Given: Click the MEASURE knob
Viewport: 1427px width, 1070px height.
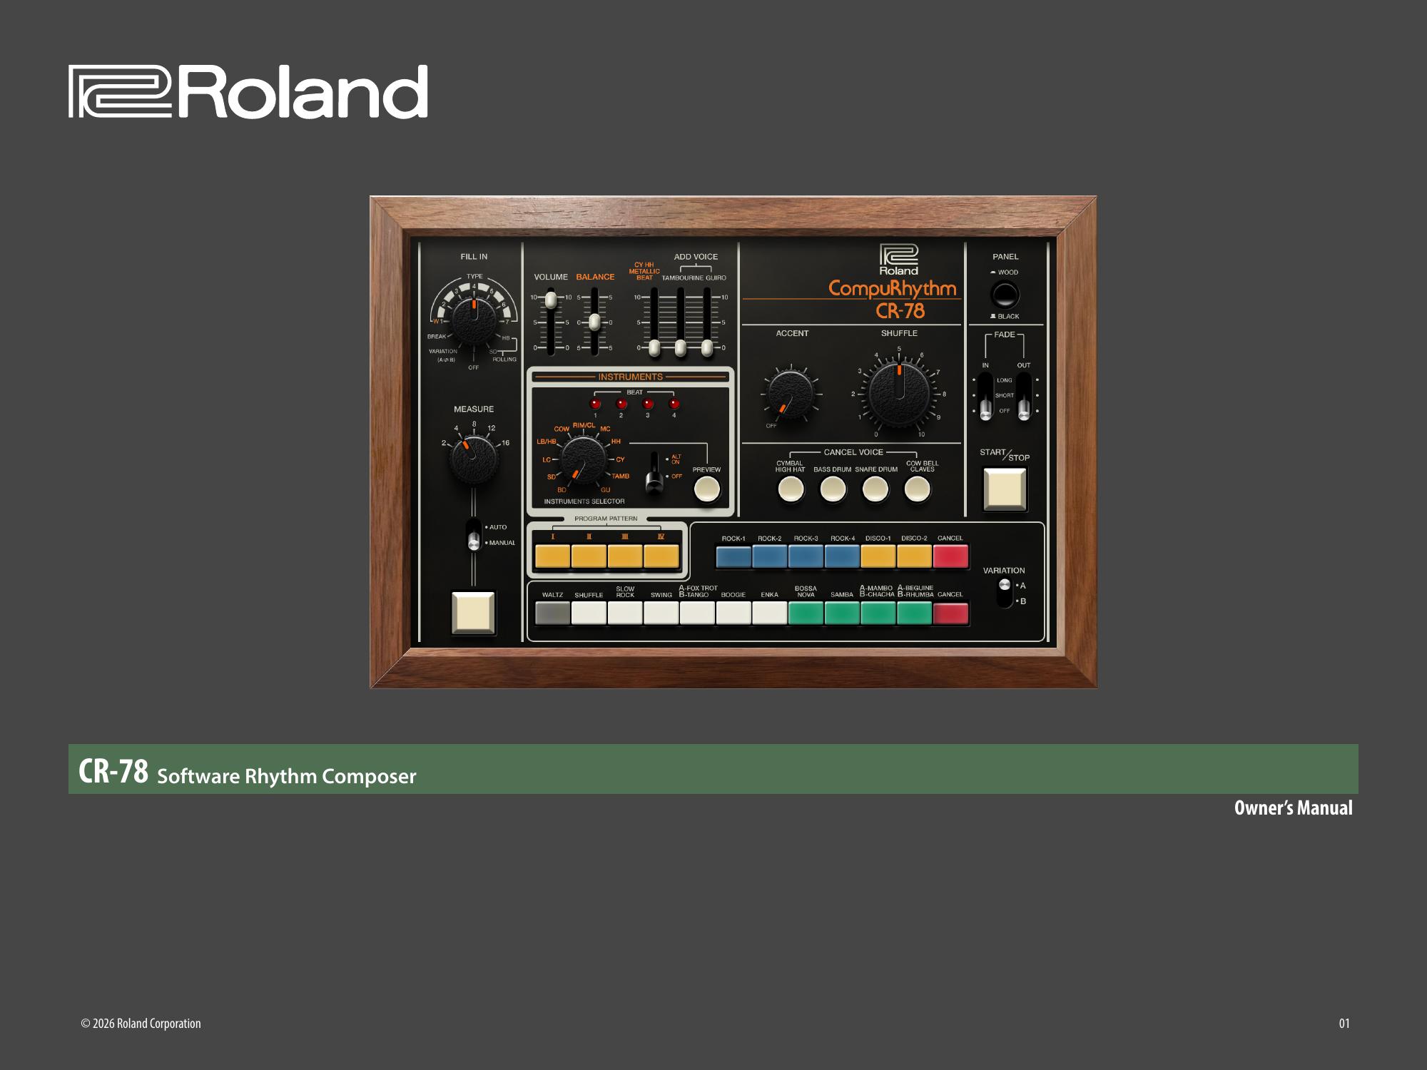Looking at the screenshot, I should [473, 459].
